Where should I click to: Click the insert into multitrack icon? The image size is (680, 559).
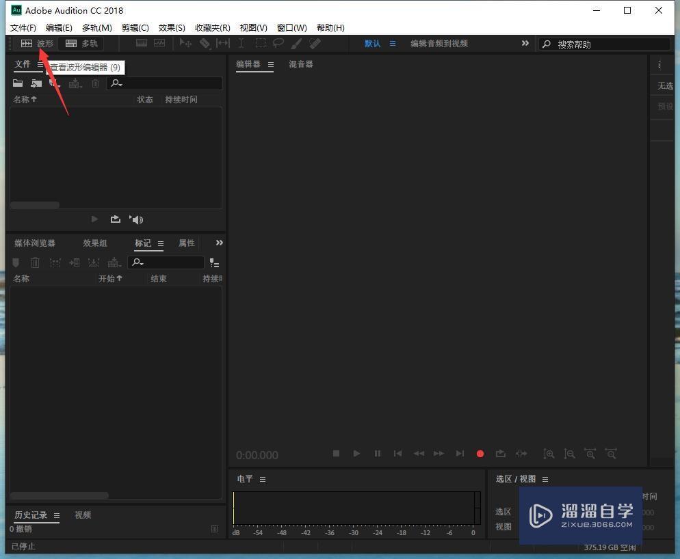coord(75,83)
